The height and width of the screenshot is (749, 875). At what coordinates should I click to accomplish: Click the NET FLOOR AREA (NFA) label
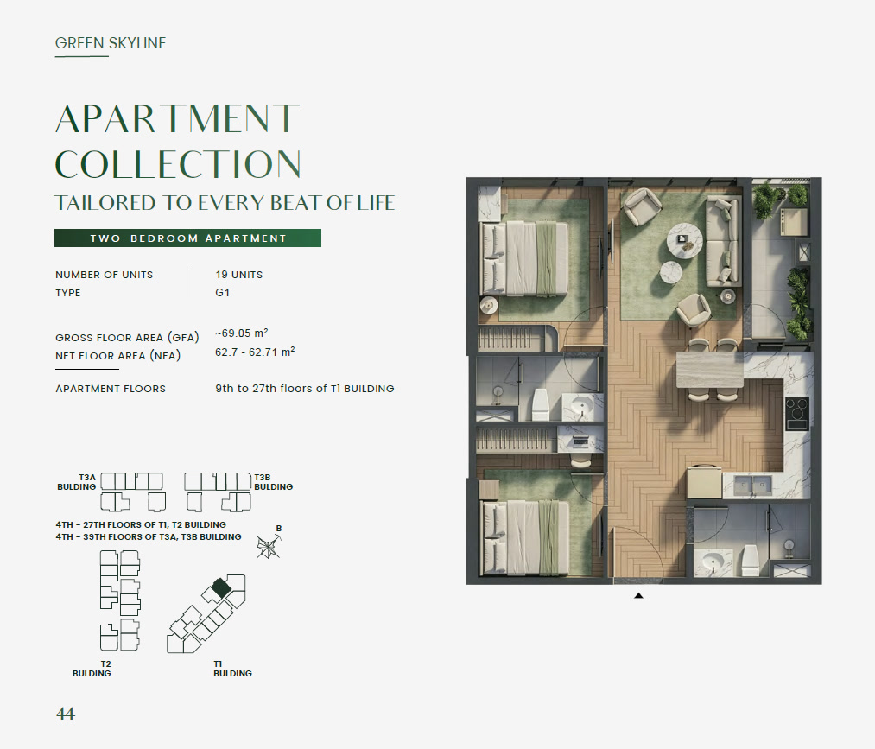click(x=117, y=356)
